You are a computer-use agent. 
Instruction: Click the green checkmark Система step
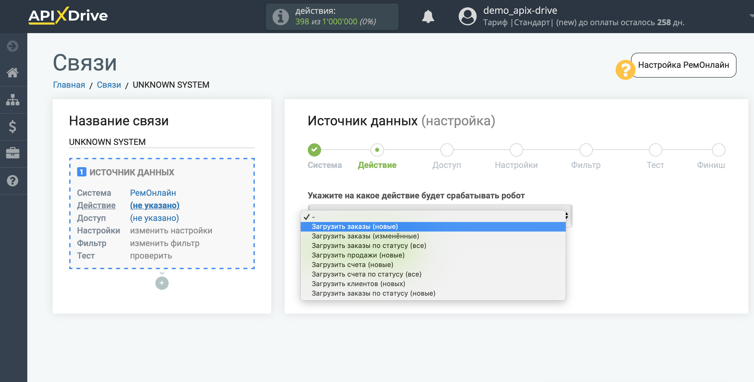click(314, 150)
